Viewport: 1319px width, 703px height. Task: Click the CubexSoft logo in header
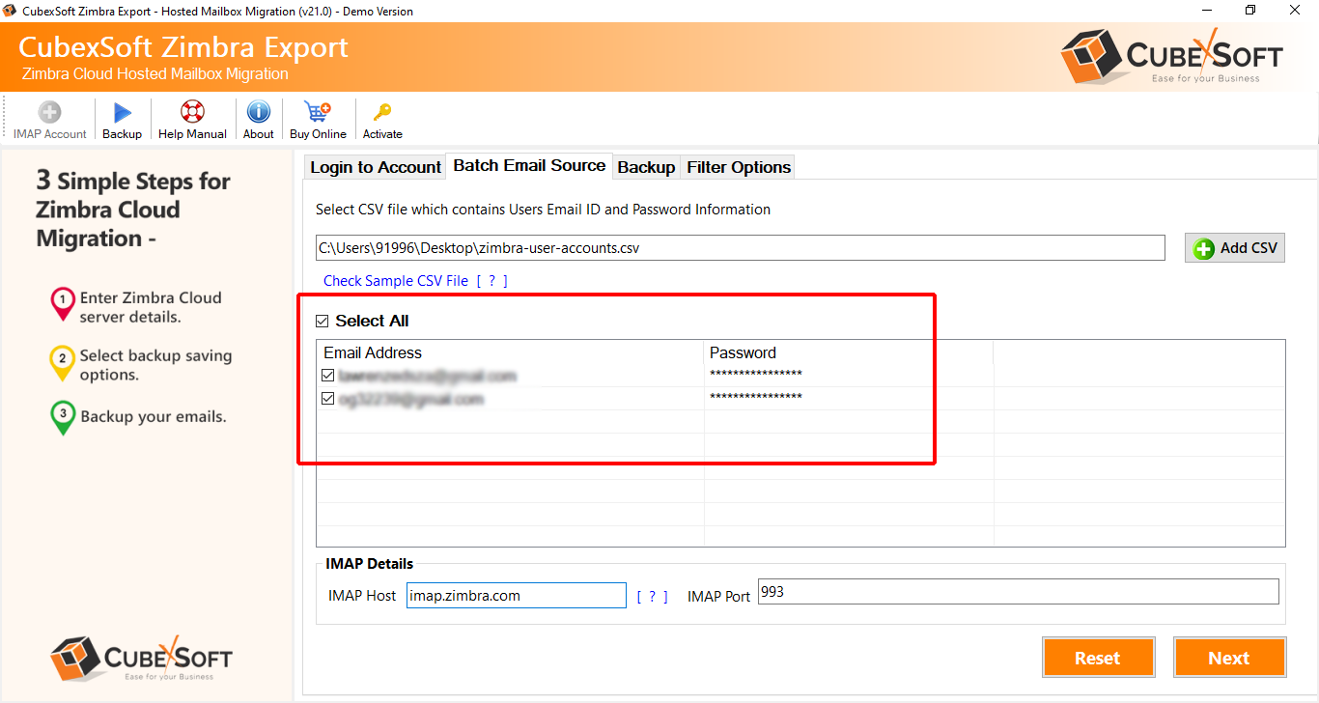pos(1172,57)
